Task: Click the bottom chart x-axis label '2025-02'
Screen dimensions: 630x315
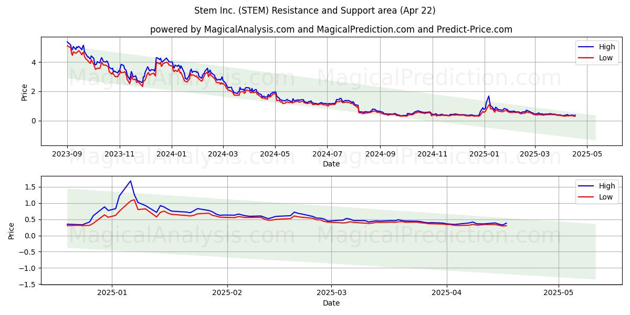Action: pyautogui.click(x=227, y=292)
